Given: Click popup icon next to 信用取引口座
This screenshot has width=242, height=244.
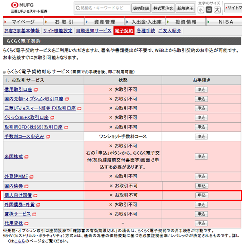Looking at the screenshot, I should [36, 90].
